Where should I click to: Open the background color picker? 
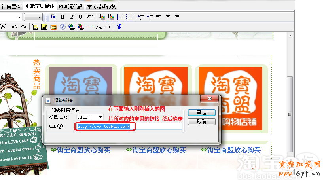110,17
